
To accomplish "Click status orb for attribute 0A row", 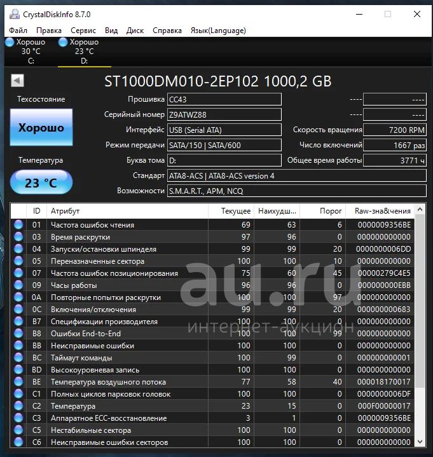I will pos(18,297).
